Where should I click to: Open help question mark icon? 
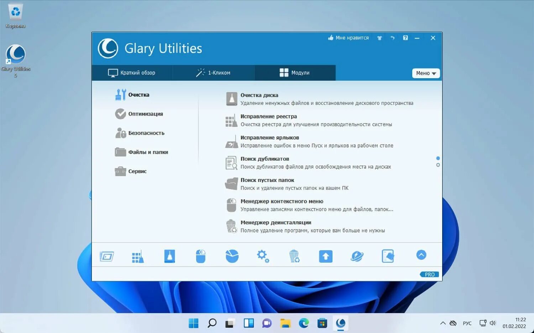pos(405,38)
